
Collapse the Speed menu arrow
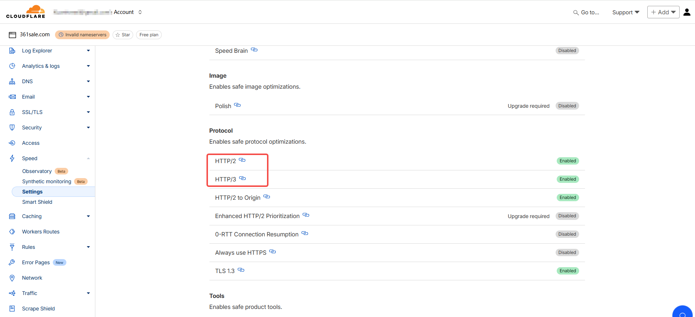point(88,158)
